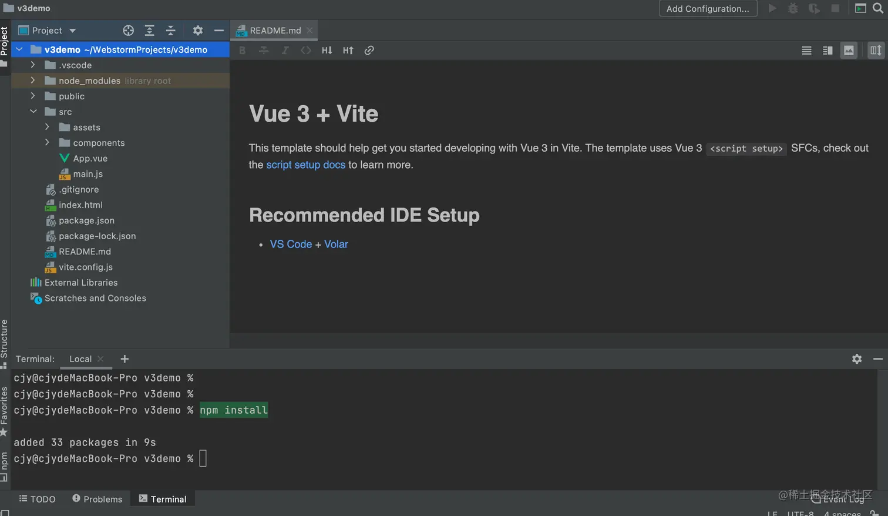This screenshot has height=516, width=888.
Task: Hide the Terminal tool window
Action: [878, 359]
